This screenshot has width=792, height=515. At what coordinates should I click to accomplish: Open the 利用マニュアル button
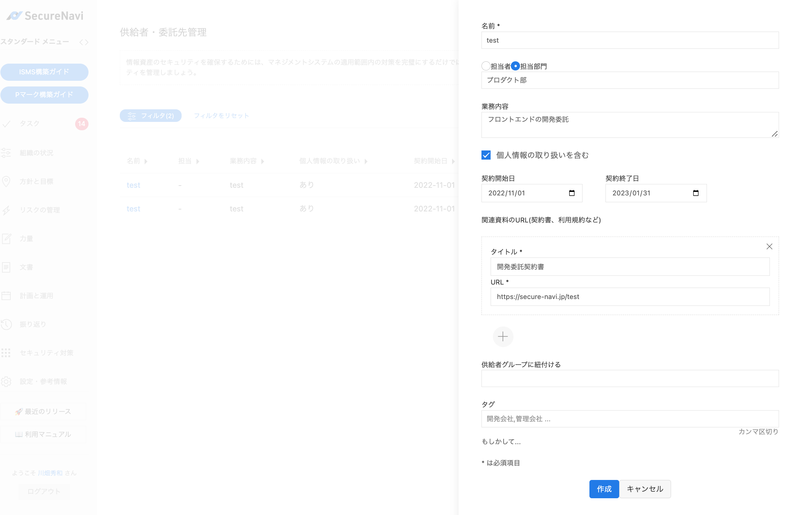point(43,435)
